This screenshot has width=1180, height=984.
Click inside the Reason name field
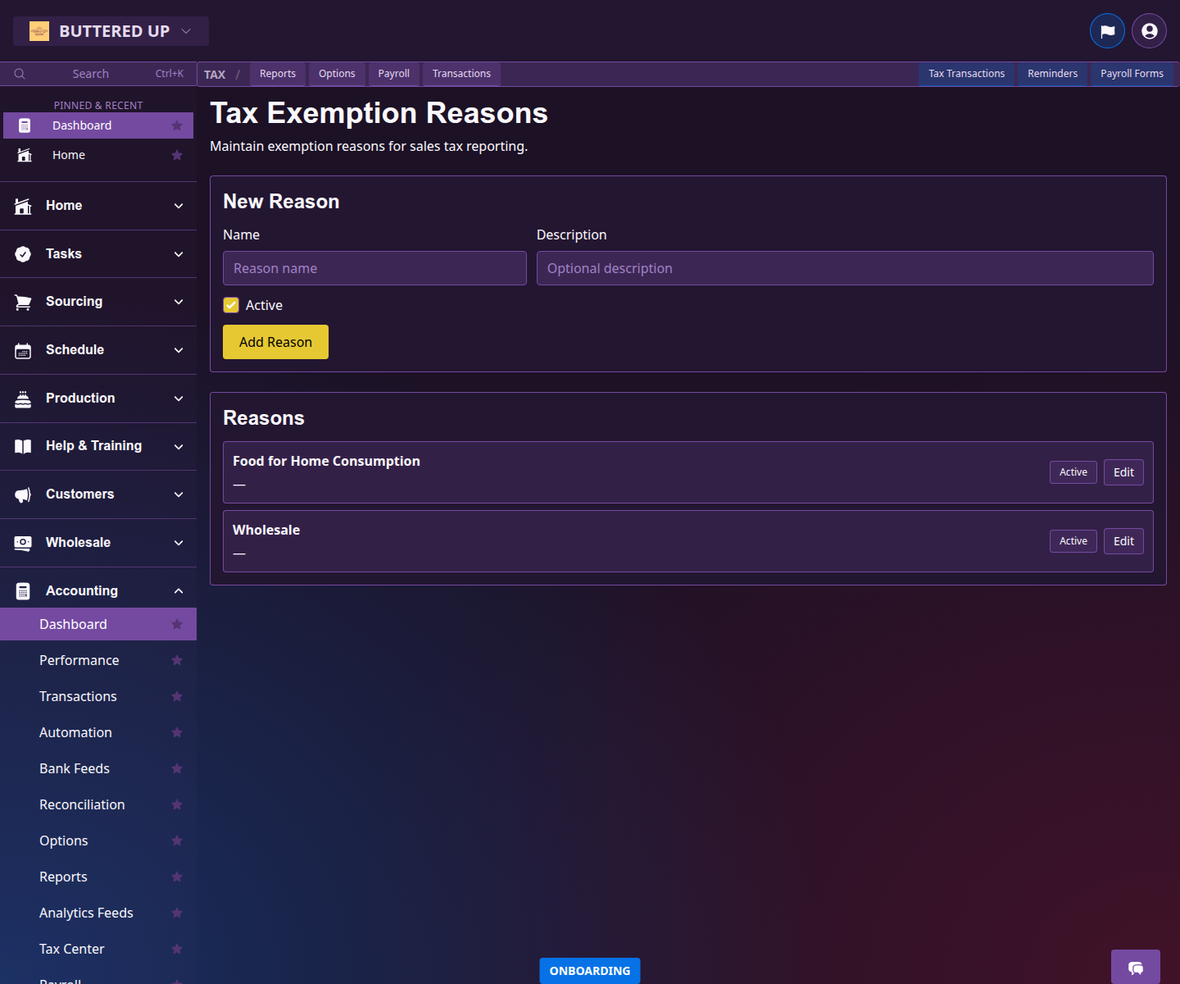[x=374, y=268]
